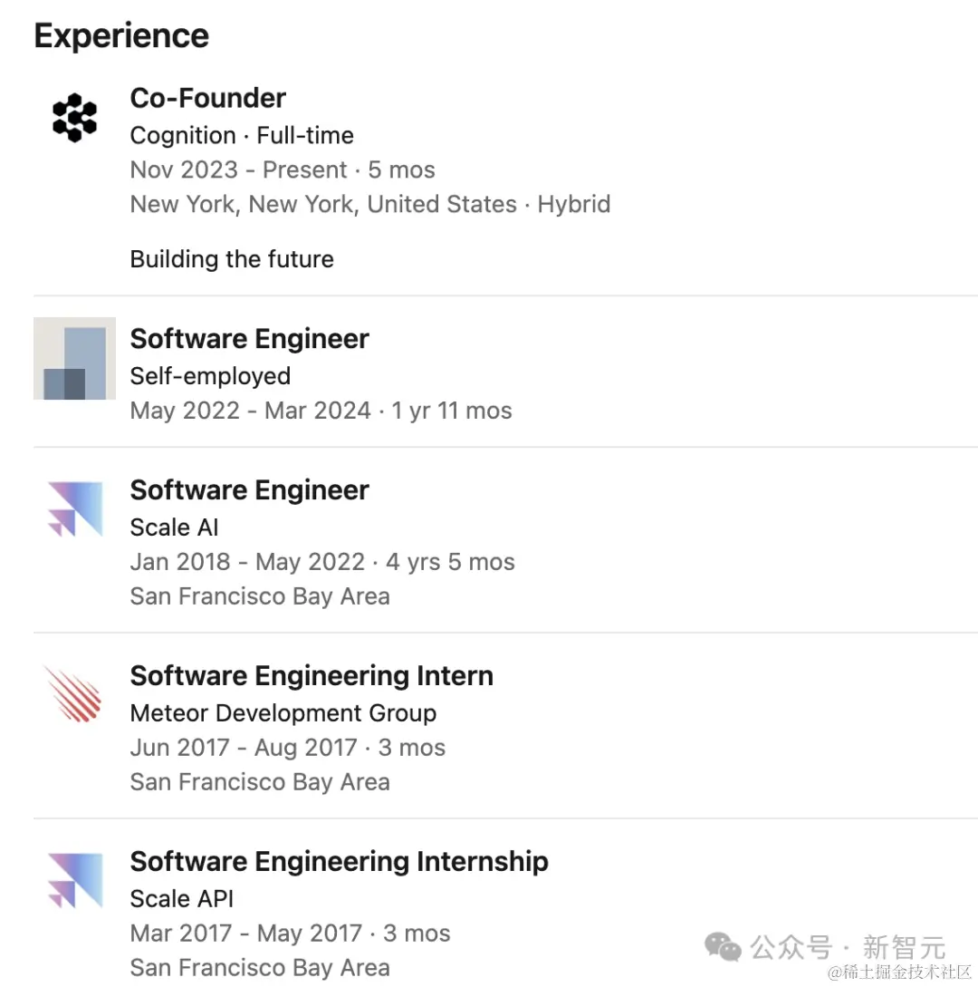978x987 pixels.
Task: Click the Experience section heading
Action: pyautogui.click(x=120, y=35)
